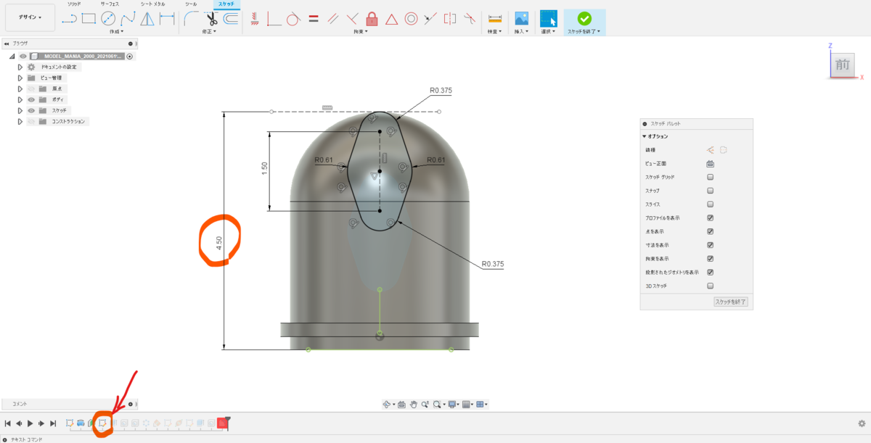Apply Midpoint triangle constraint

point(392,19)
